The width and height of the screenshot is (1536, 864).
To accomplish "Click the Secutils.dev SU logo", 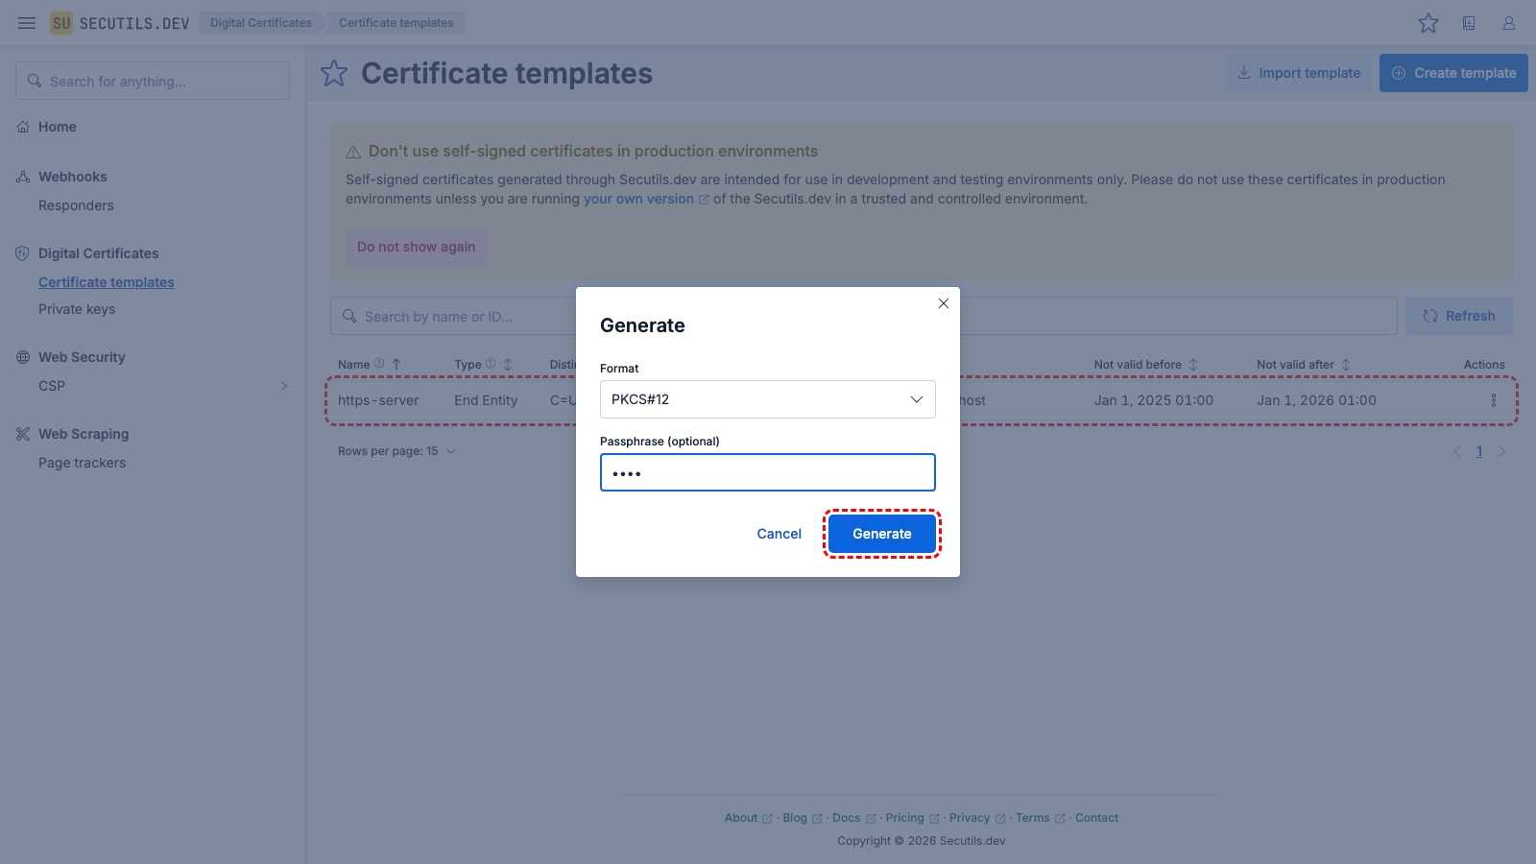I will pyautogui.click(x=61, y=23).
